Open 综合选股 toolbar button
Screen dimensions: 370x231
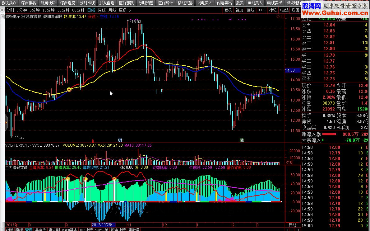click(x=68, y=3)
